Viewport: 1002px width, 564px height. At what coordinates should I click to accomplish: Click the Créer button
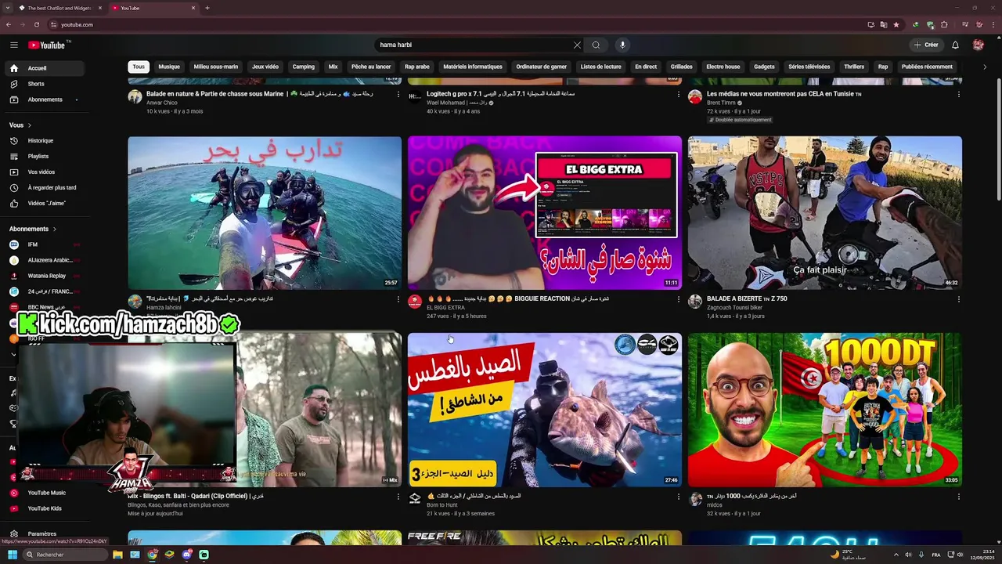click(x=926, y=45)
